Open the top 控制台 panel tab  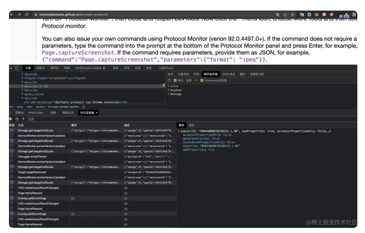tap(41, 68)
